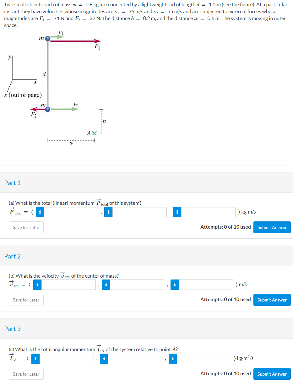Viewport: 293px width, 380px height.
Task: Click the third info icon in Part 2
Action: click(x=174, y=285)
